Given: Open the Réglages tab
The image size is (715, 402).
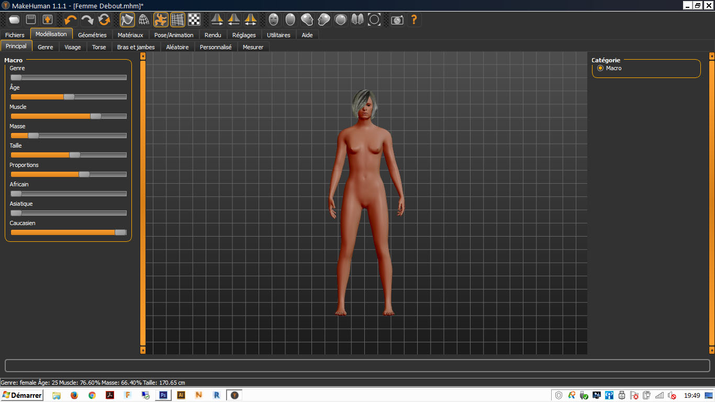Looking at the screenshot, I should 244,35.
